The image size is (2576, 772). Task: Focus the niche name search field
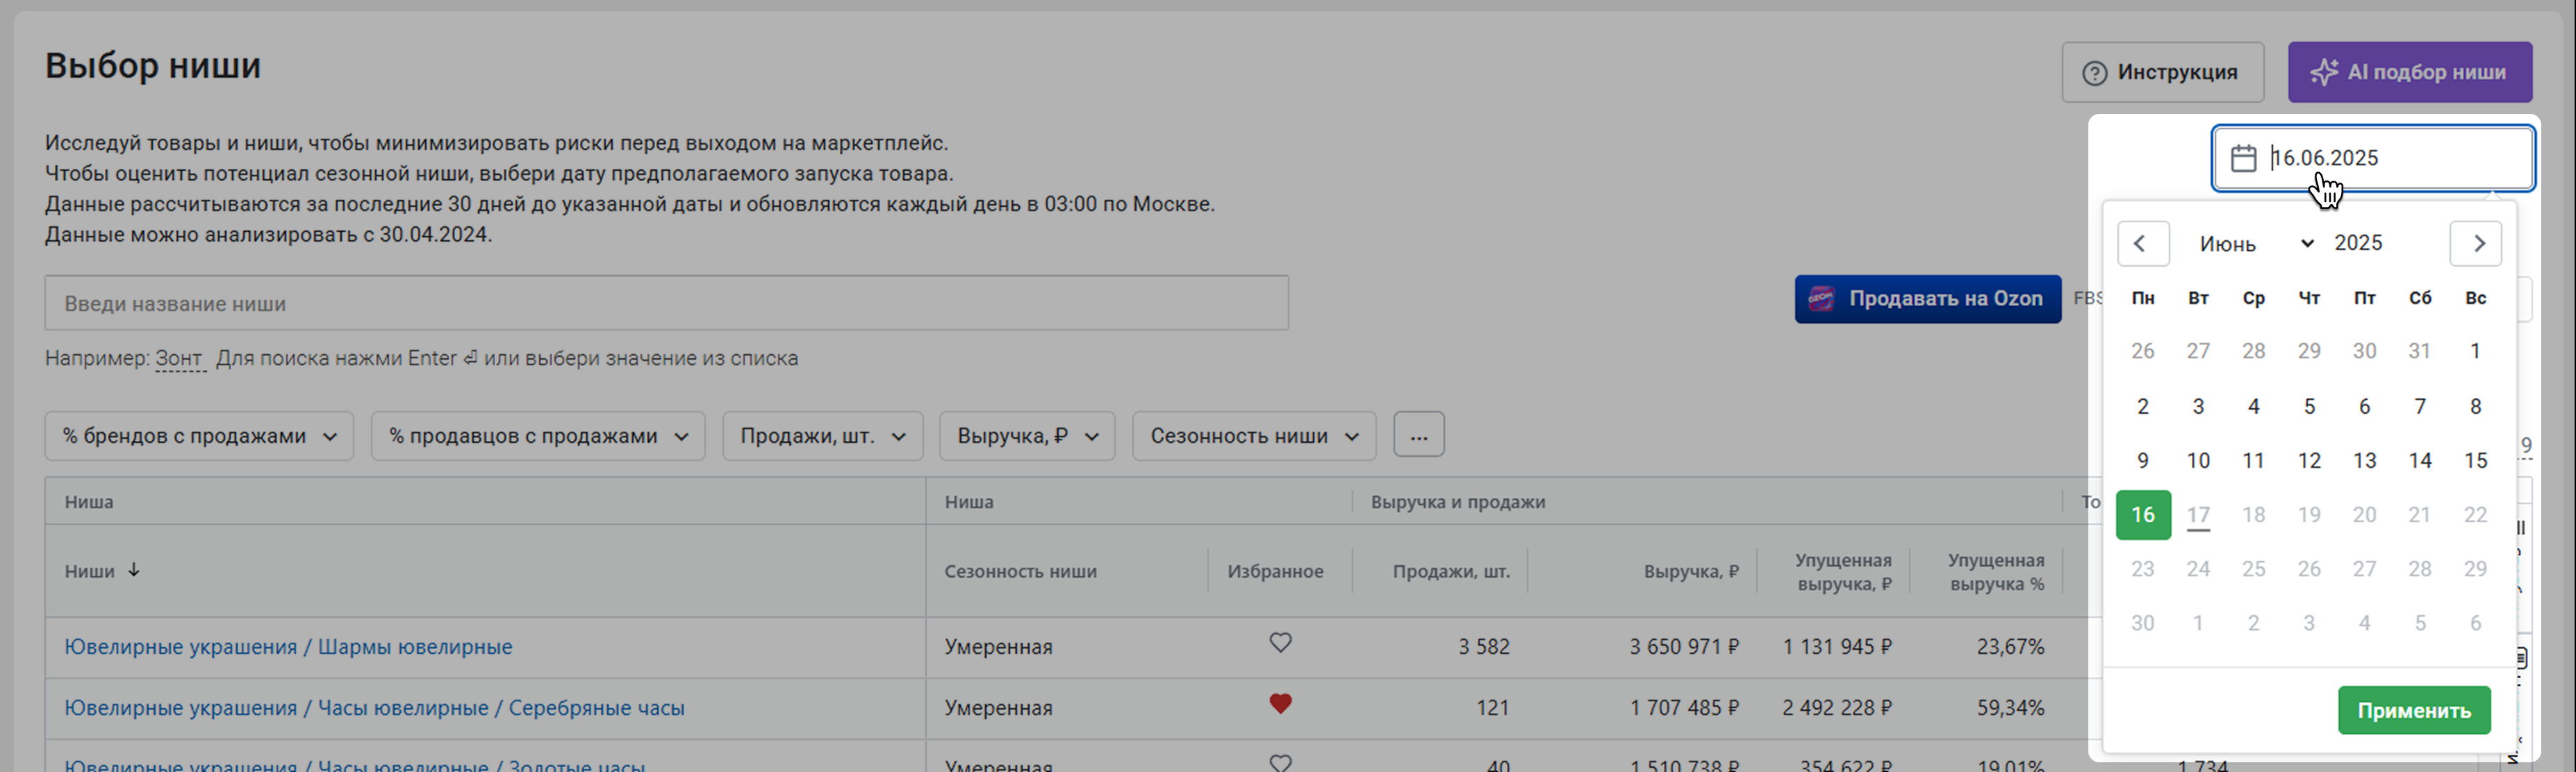point(666,303)
